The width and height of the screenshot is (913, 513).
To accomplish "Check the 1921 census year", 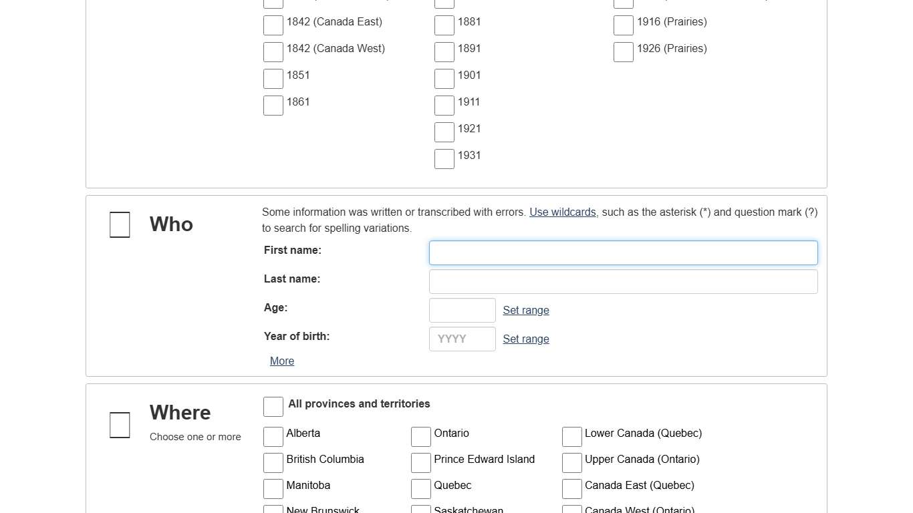I will [x=444, y=132].
